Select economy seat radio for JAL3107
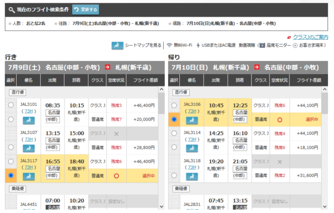 click(x=11, y=147)
